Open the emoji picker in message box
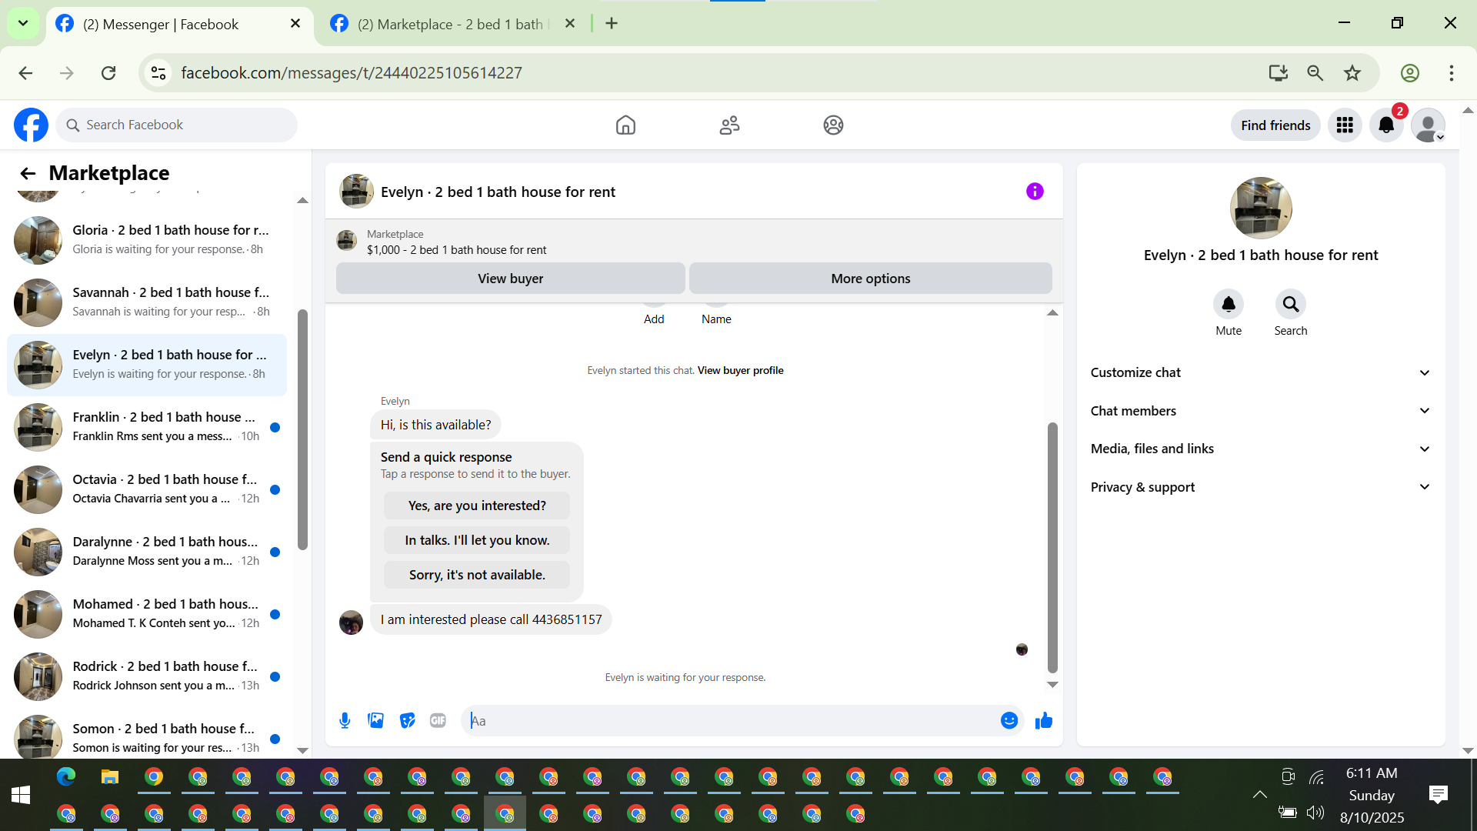The width and height of the screenshot is (1477, 831). coord(1009,721)
